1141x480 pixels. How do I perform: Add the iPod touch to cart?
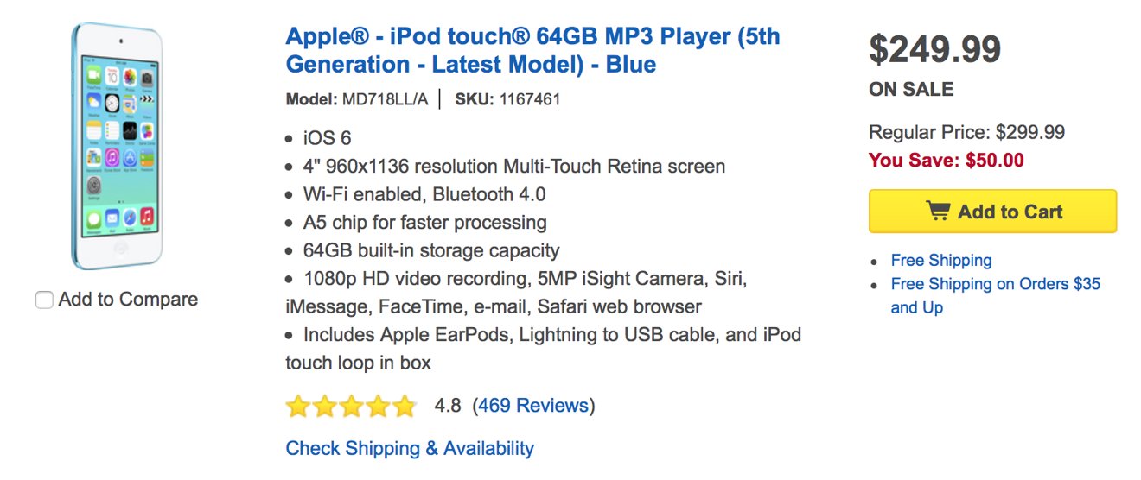click(x=992, y=212)
